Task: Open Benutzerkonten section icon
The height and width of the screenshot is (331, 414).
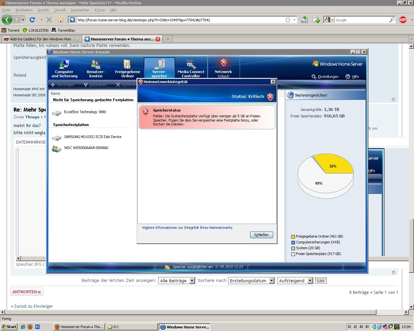Action: click(x=96, y=68)
